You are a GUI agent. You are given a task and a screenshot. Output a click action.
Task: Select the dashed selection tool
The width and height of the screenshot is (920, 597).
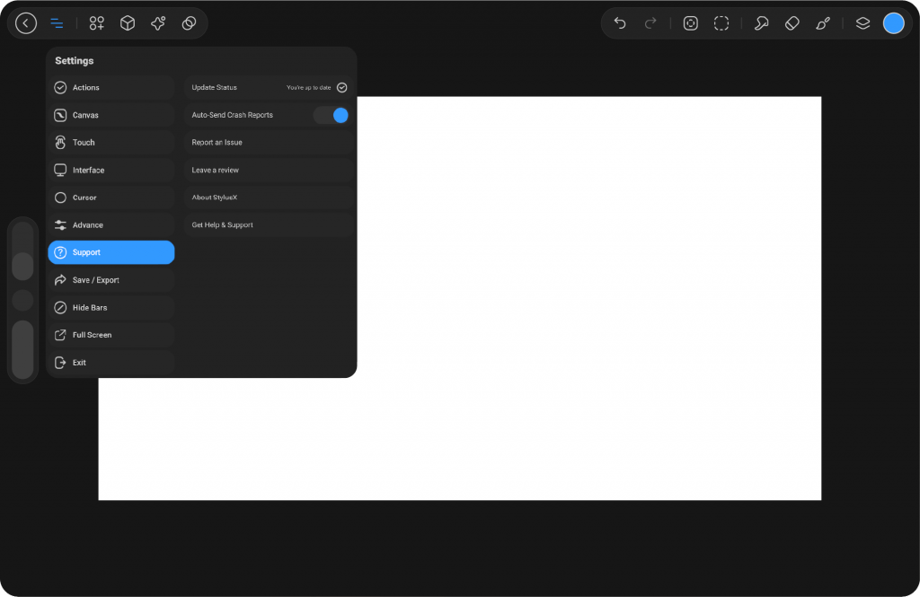tap(721, 23)
